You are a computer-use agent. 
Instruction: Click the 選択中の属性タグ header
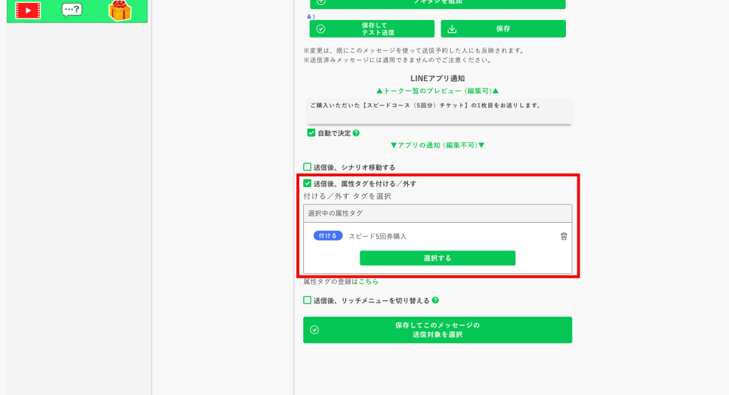pyautogui.click(x=438, y=214)
